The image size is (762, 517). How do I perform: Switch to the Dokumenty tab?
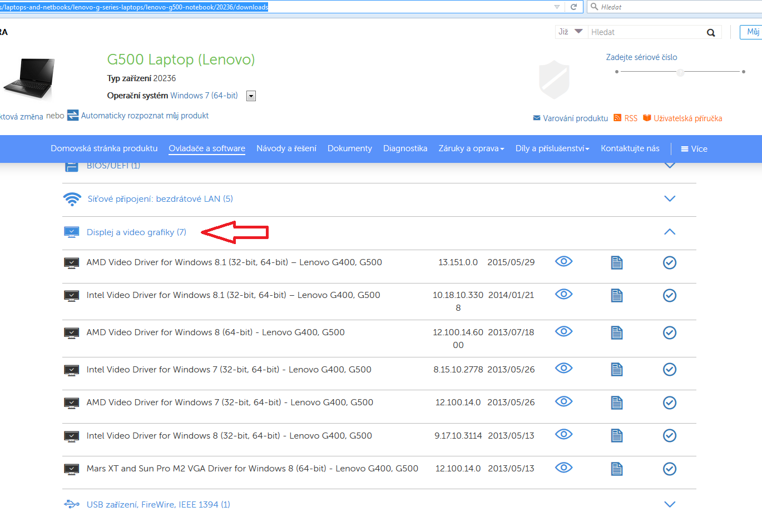pos(350,148)
